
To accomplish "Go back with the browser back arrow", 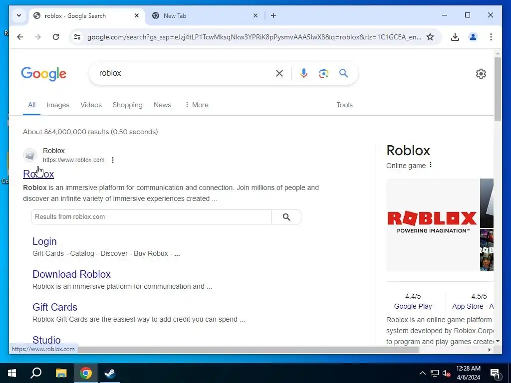I will [20, 37].
